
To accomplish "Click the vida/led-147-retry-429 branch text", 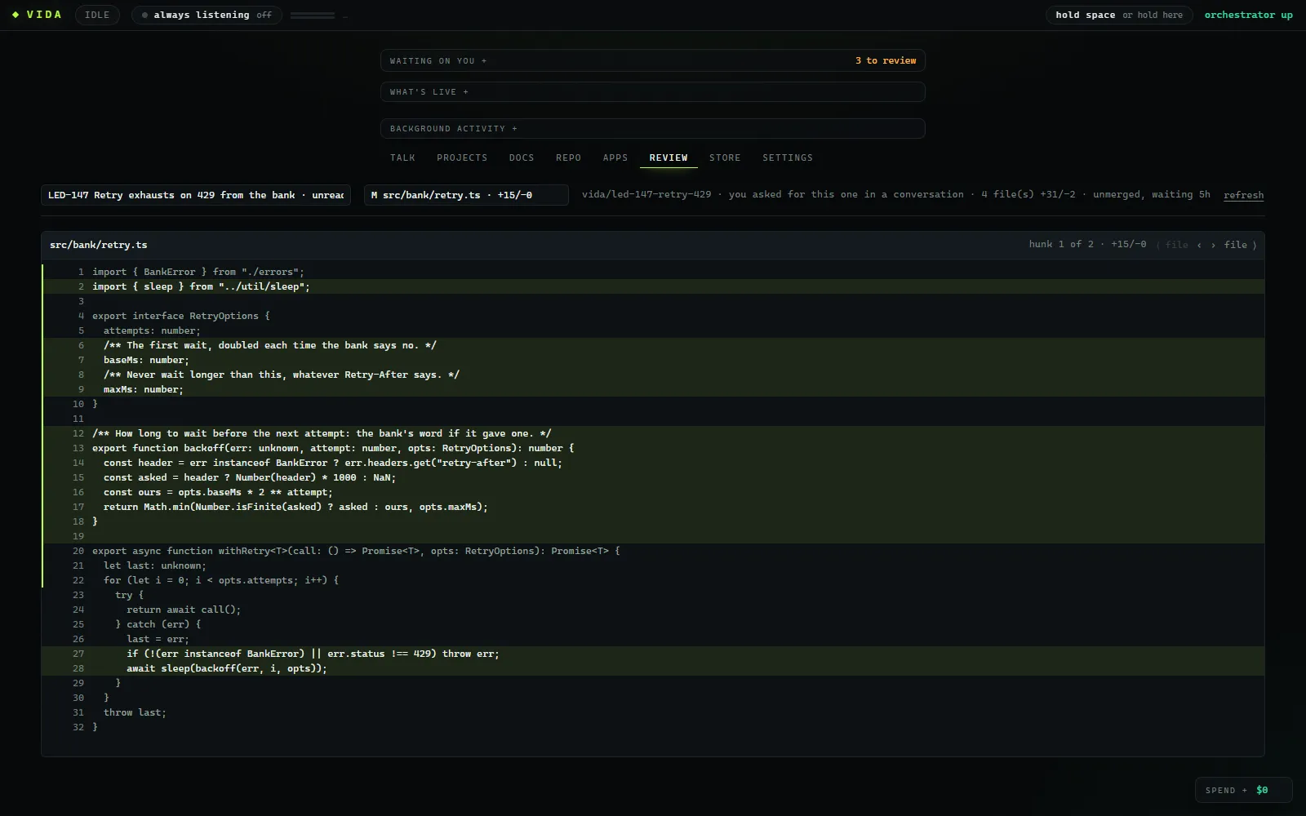I will (x=646, y=194).
